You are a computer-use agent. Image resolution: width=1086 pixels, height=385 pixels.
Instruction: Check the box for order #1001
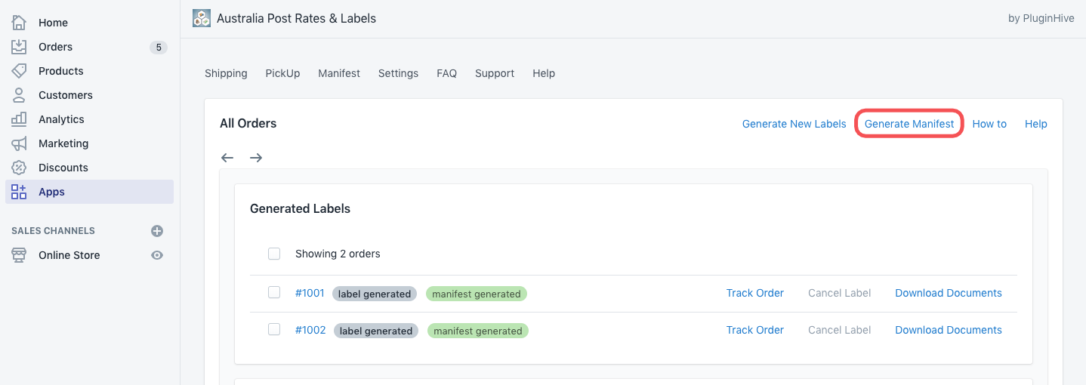pyautogui.click(x=274, y=292)
